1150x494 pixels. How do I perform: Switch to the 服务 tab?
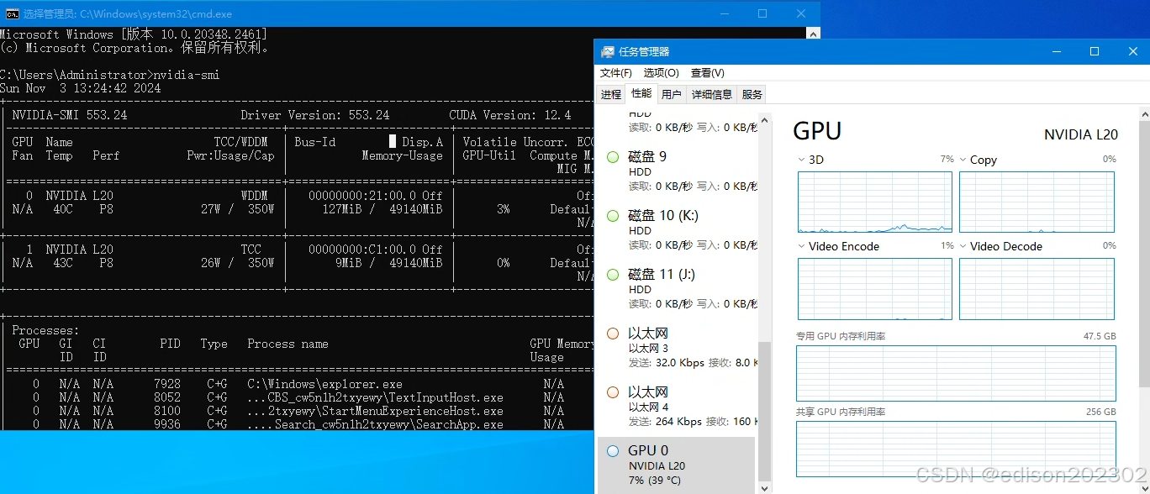tap(752, 94)
